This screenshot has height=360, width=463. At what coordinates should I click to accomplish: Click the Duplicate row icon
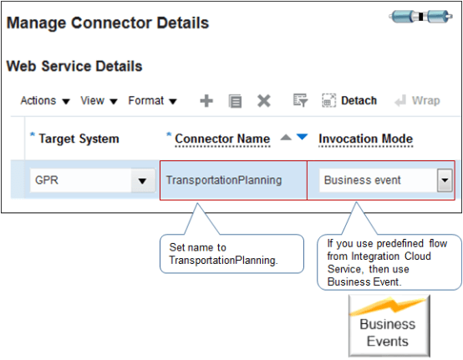click(x=236, y=101)
